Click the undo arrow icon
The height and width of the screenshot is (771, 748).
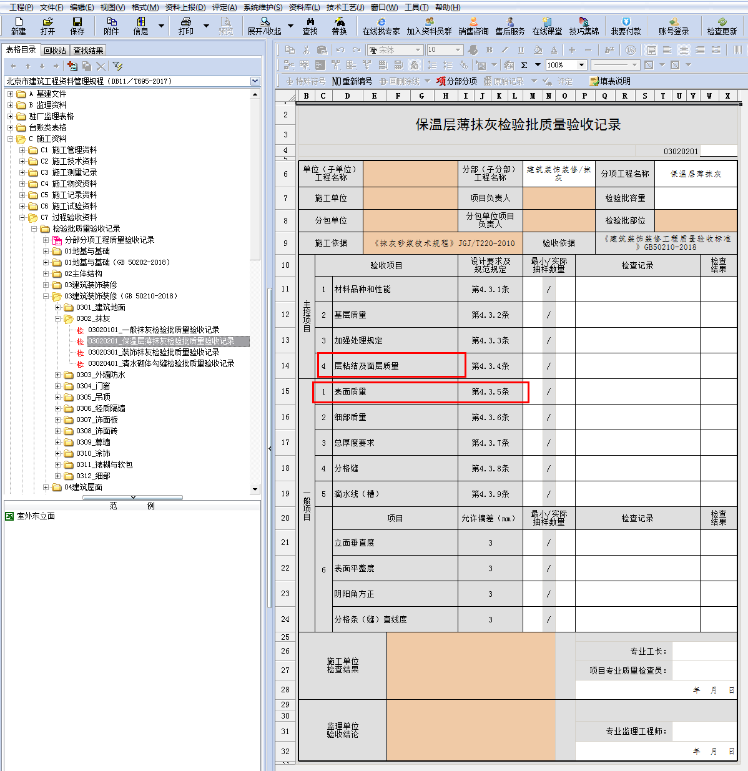(340, 49)
